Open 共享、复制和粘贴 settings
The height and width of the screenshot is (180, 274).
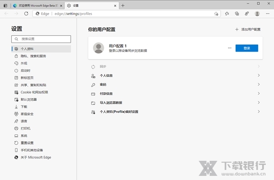click(41, 85)
